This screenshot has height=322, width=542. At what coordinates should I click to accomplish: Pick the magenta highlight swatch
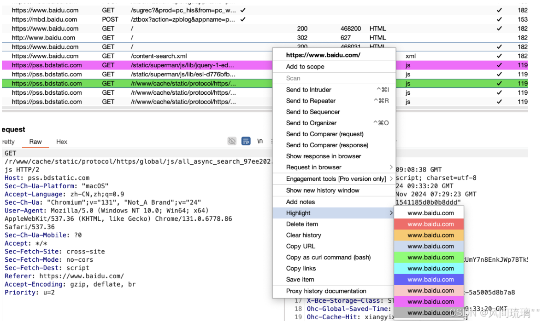click(429, 301)
